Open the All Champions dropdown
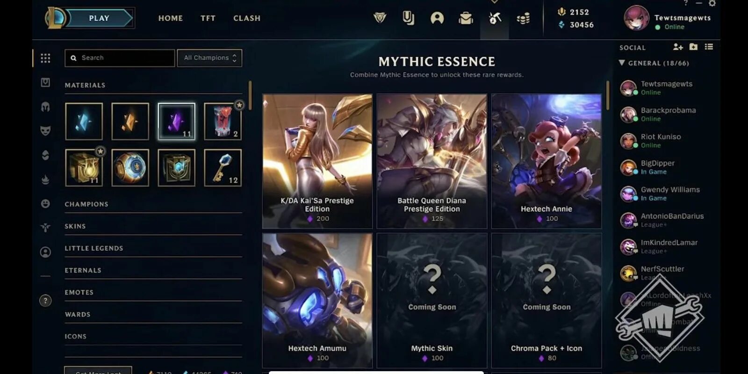 209,58
